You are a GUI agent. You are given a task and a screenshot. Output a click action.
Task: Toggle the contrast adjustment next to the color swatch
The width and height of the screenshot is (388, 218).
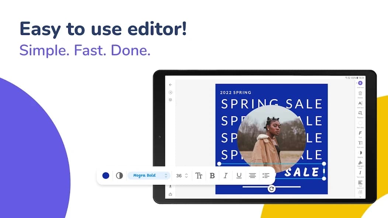[x=119, y=175]
